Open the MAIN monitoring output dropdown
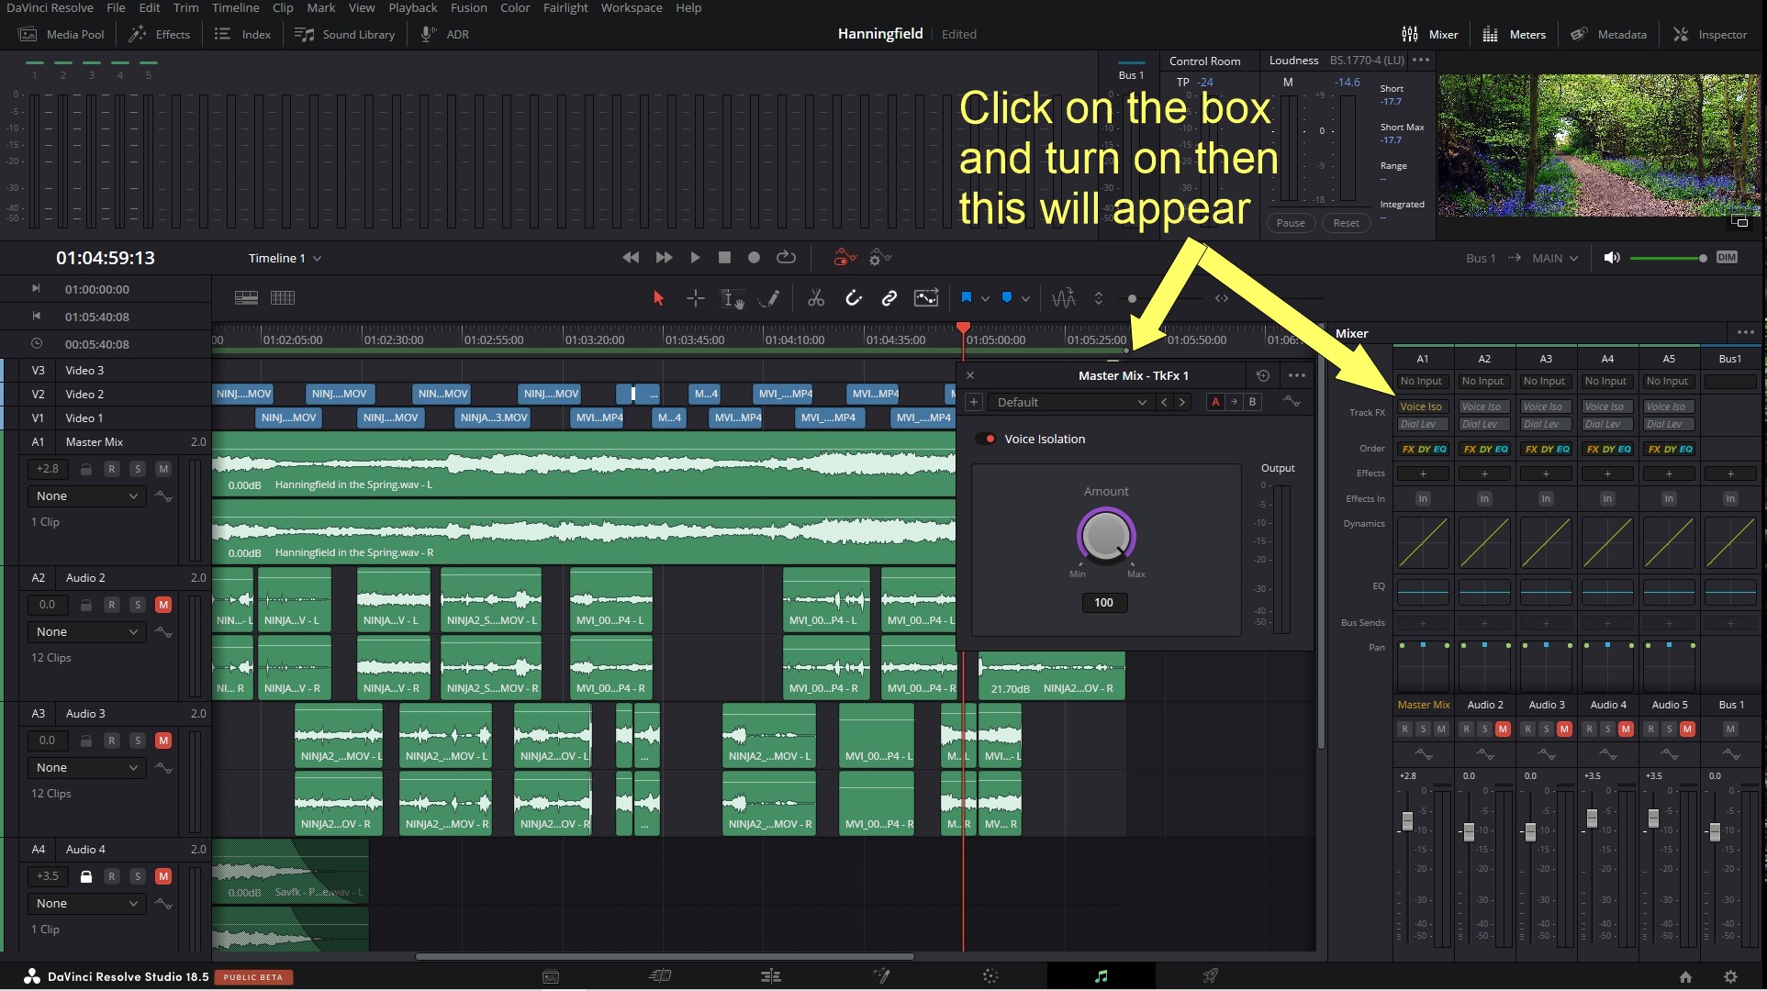The height and width of the screenshot is (991, 1767). click(1554, 258)
